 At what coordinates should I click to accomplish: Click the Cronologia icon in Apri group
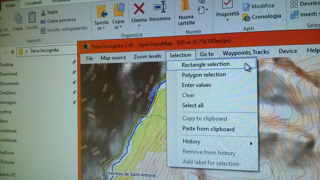[246, 18]
